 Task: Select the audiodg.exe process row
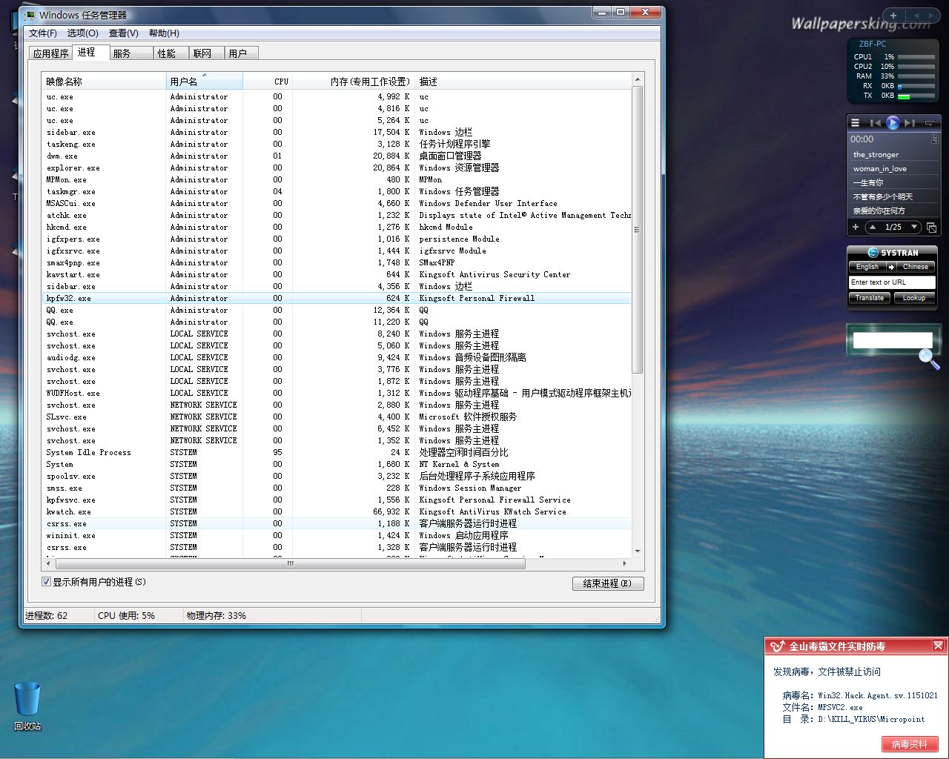[337, 357]
